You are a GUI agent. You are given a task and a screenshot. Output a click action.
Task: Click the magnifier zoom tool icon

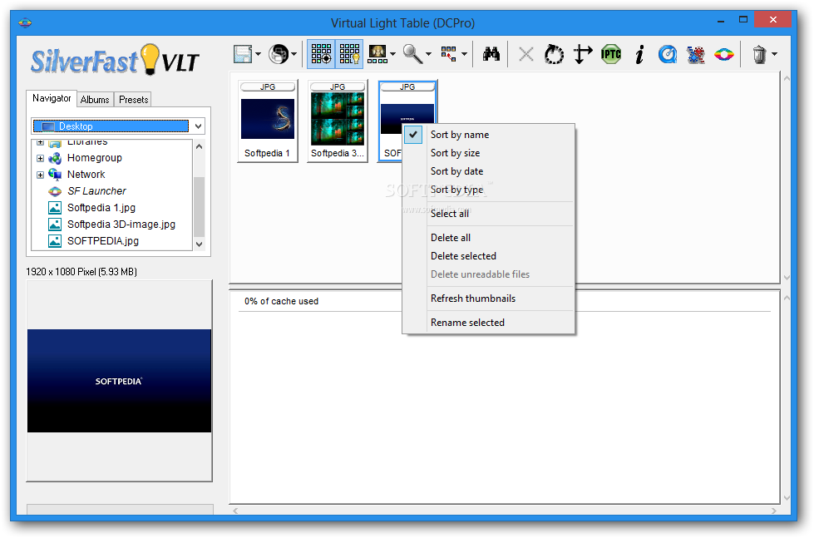tap(412, 55)
